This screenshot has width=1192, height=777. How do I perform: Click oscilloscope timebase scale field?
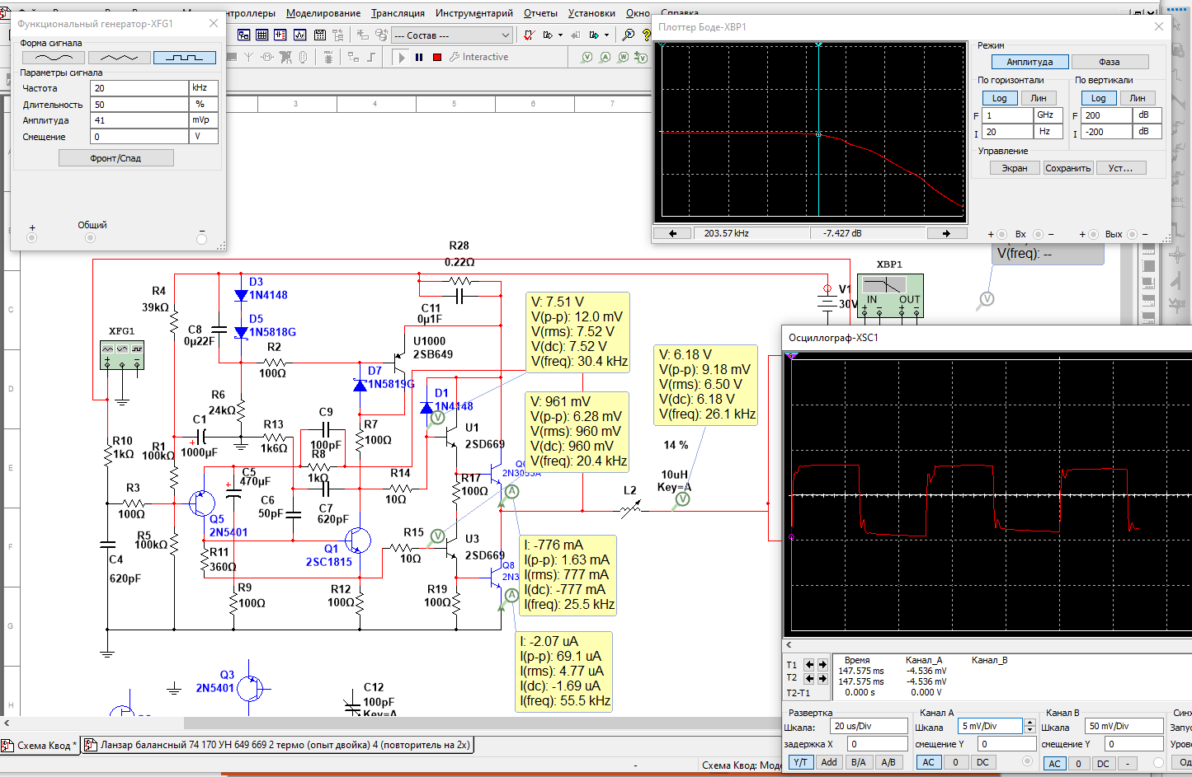pos(869,726)
